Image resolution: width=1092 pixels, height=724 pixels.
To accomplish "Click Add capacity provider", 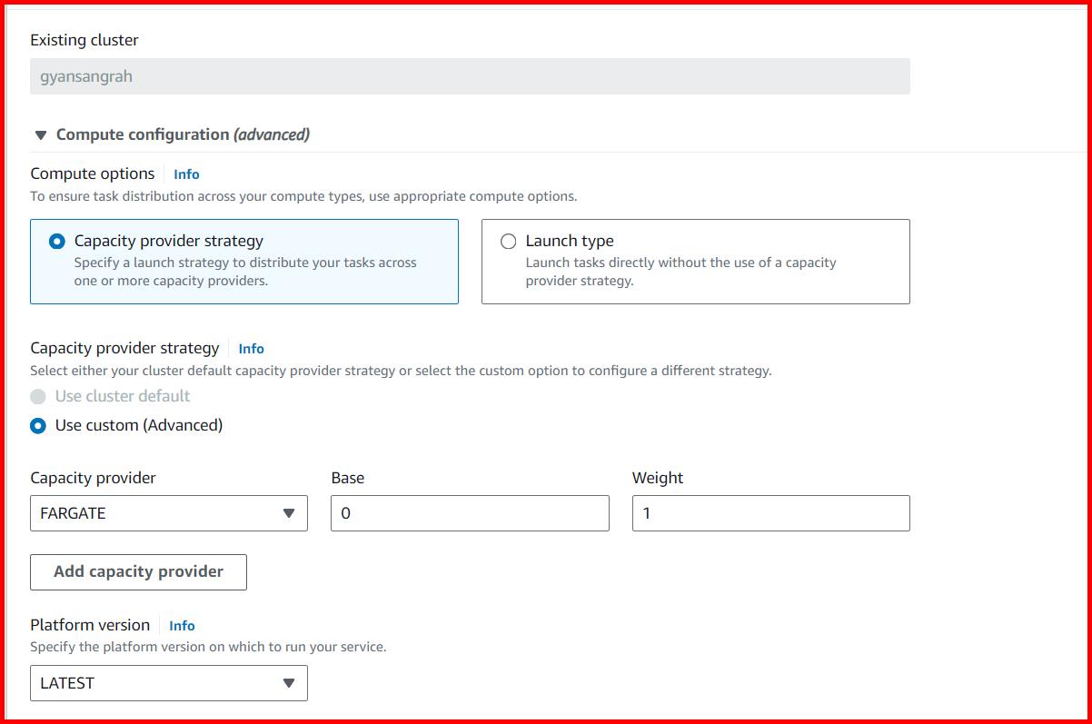I will 138,571.
